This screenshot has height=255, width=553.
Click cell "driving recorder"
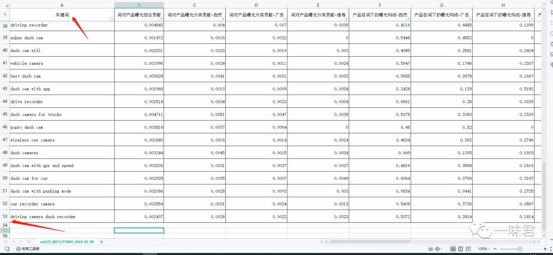[62, 26]
